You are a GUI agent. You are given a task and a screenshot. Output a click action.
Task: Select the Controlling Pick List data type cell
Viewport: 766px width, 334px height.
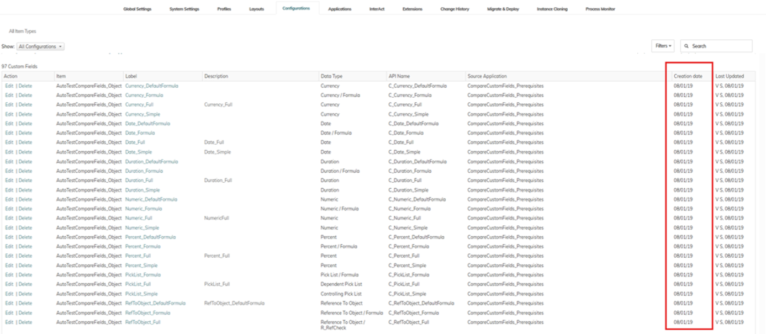[x=341, y=294]
